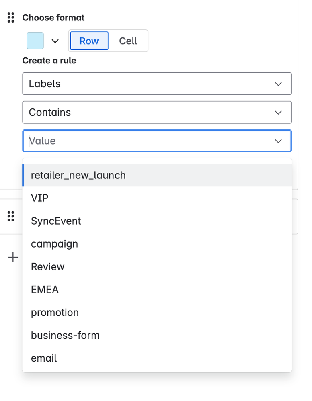Open the color picker chevron
Image resolution: width=312 pixels, height=401 pixels.
pyautogui.click(x=55, y=41)
